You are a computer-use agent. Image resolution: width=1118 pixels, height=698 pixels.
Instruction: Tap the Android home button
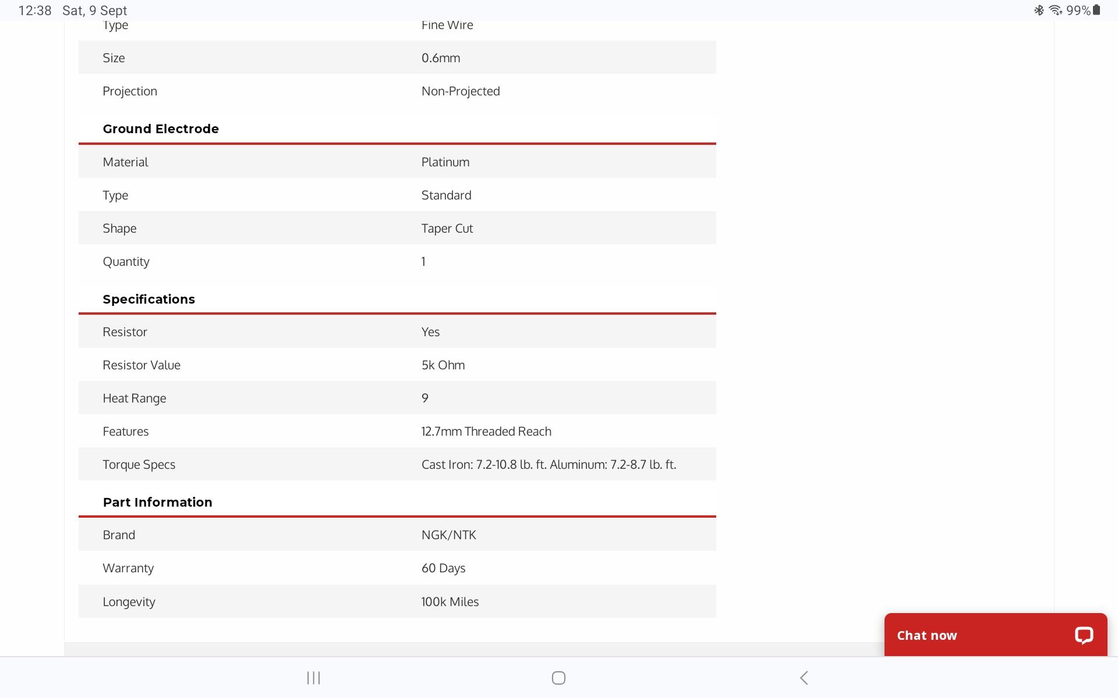click(558, 678)
